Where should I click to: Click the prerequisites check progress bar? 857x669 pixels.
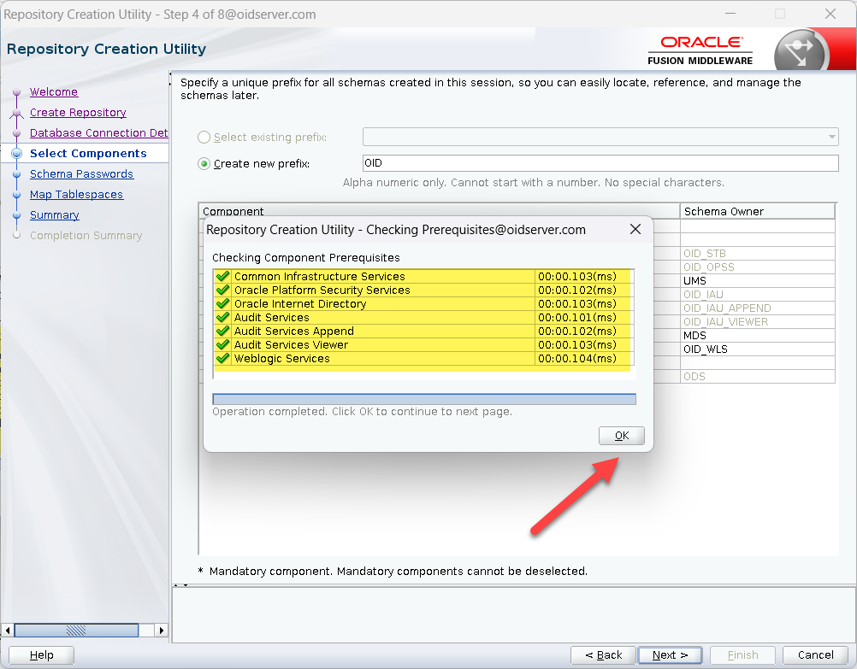click(423, 399)
